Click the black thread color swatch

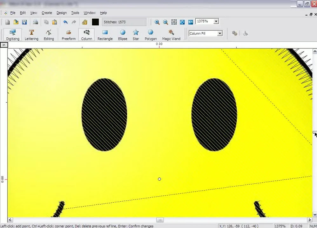95,22
